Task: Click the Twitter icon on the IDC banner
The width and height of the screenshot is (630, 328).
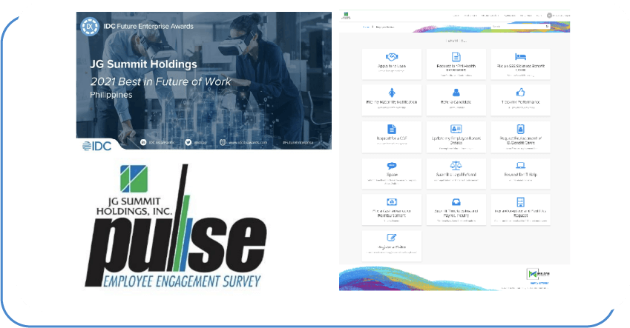Action: point(188,142)
